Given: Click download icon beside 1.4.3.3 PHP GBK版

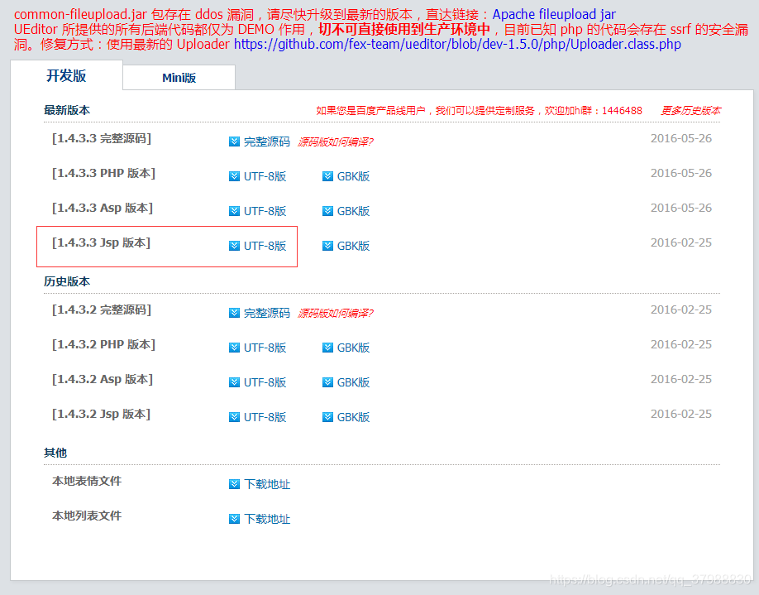Looking at the screenshot, I should [327, 176].
